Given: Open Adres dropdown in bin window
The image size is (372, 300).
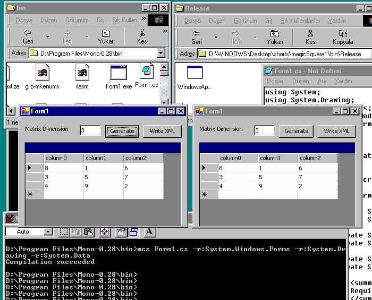Looking at the screenshot, I should click(161, 53).
